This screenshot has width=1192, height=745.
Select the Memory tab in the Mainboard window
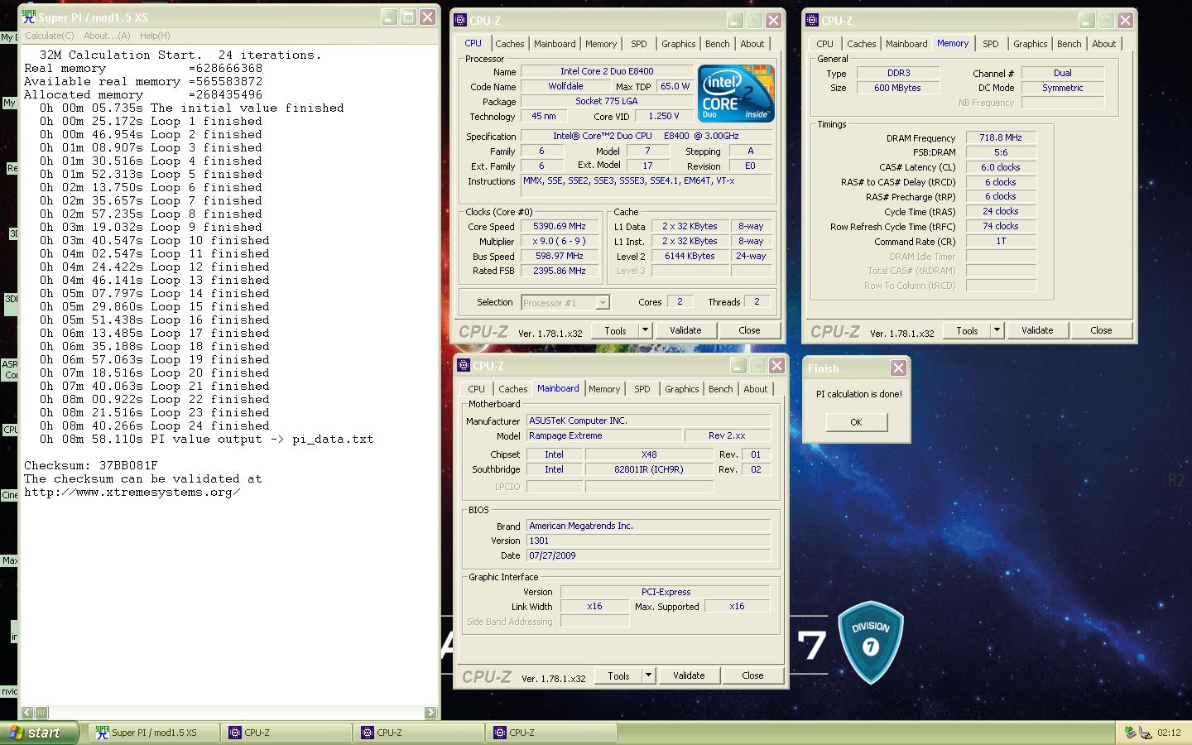[604, 389]
